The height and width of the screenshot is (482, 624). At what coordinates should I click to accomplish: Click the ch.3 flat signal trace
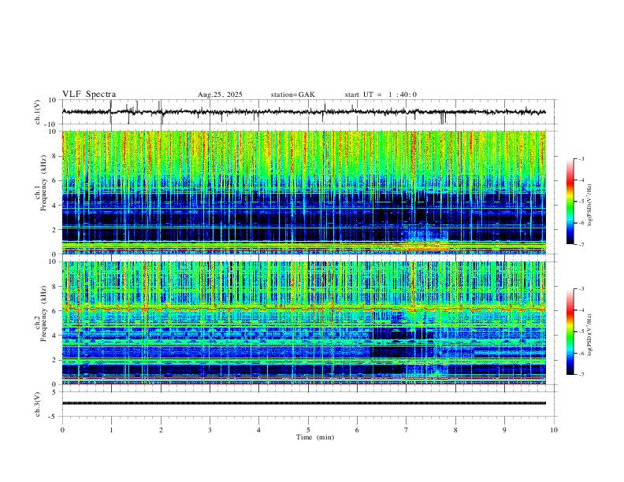click(303, 403)
